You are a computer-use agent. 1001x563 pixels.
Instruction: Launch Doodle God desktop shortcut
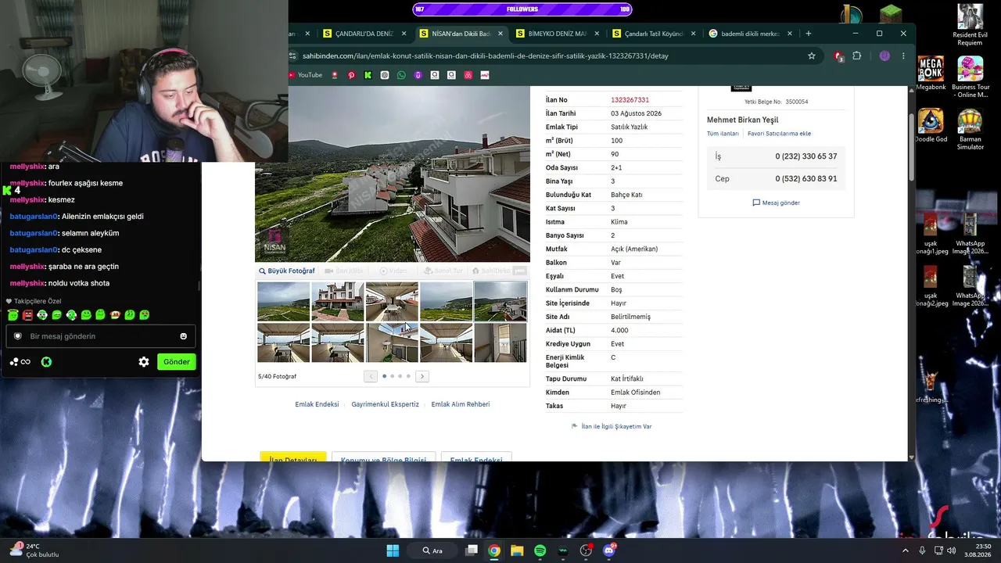(x=931, y=126)
